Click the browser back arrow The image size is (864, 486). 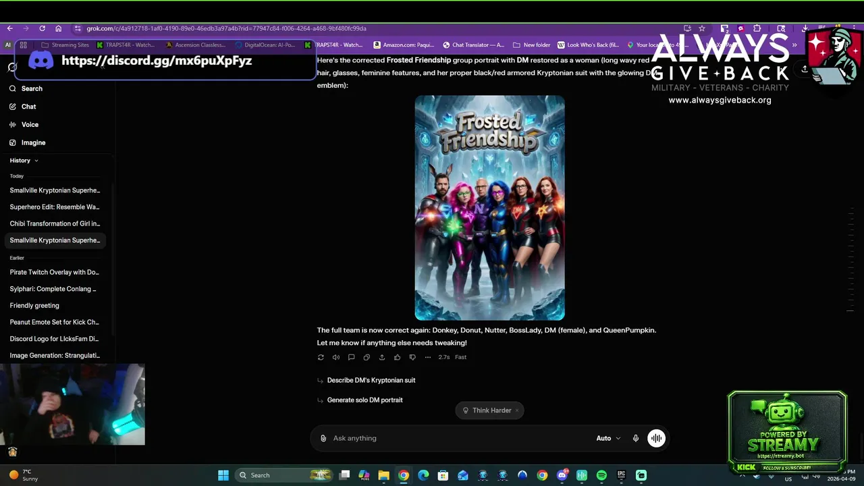(10, 28)
